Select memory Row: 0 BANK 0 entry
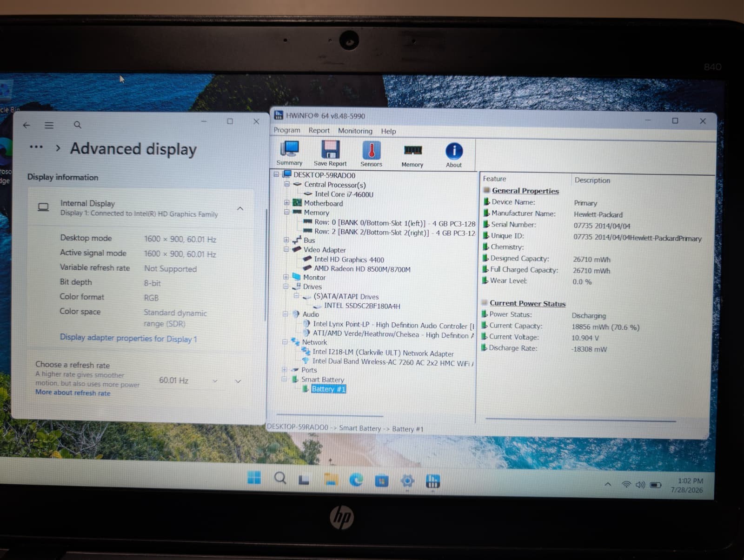Screen dimensions: 744x560 [395, 223]
